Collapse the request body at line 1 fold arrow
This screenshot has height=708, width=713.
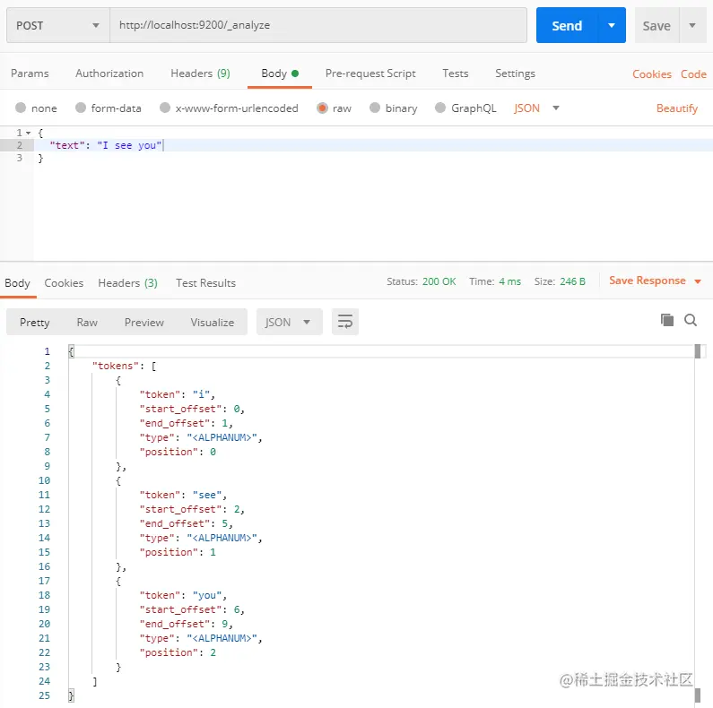(28, 133)
